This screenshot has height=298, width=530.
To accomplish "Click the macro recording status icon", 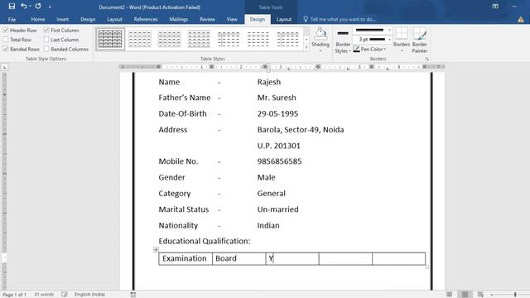I will click(x=133, y=295).
